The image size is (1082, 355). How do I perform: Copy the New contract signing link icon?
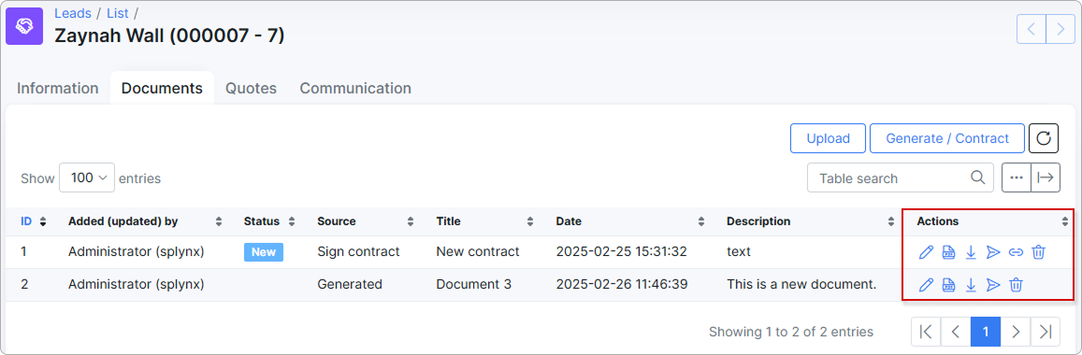1016,252
